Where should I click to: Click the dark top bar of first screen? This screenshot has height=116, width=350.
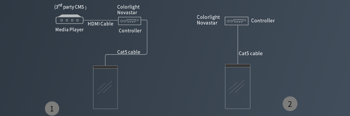click(105, 67)
